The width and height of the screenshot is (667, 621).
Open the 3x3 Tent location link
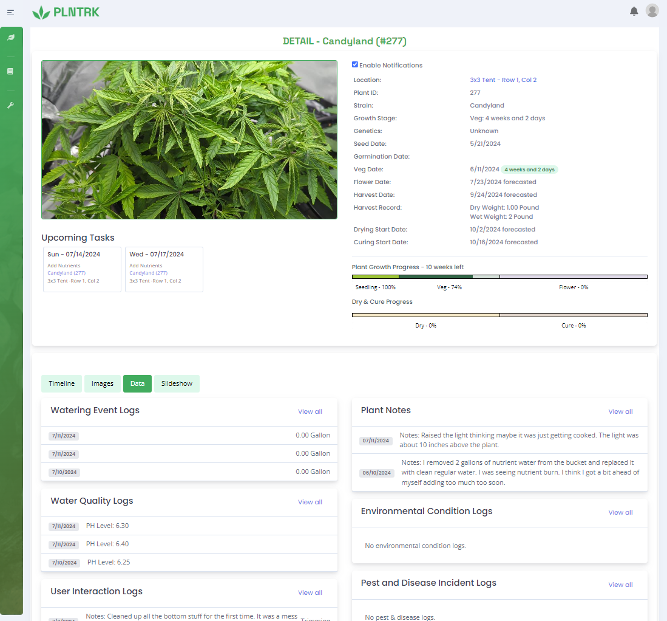point(503,80)
